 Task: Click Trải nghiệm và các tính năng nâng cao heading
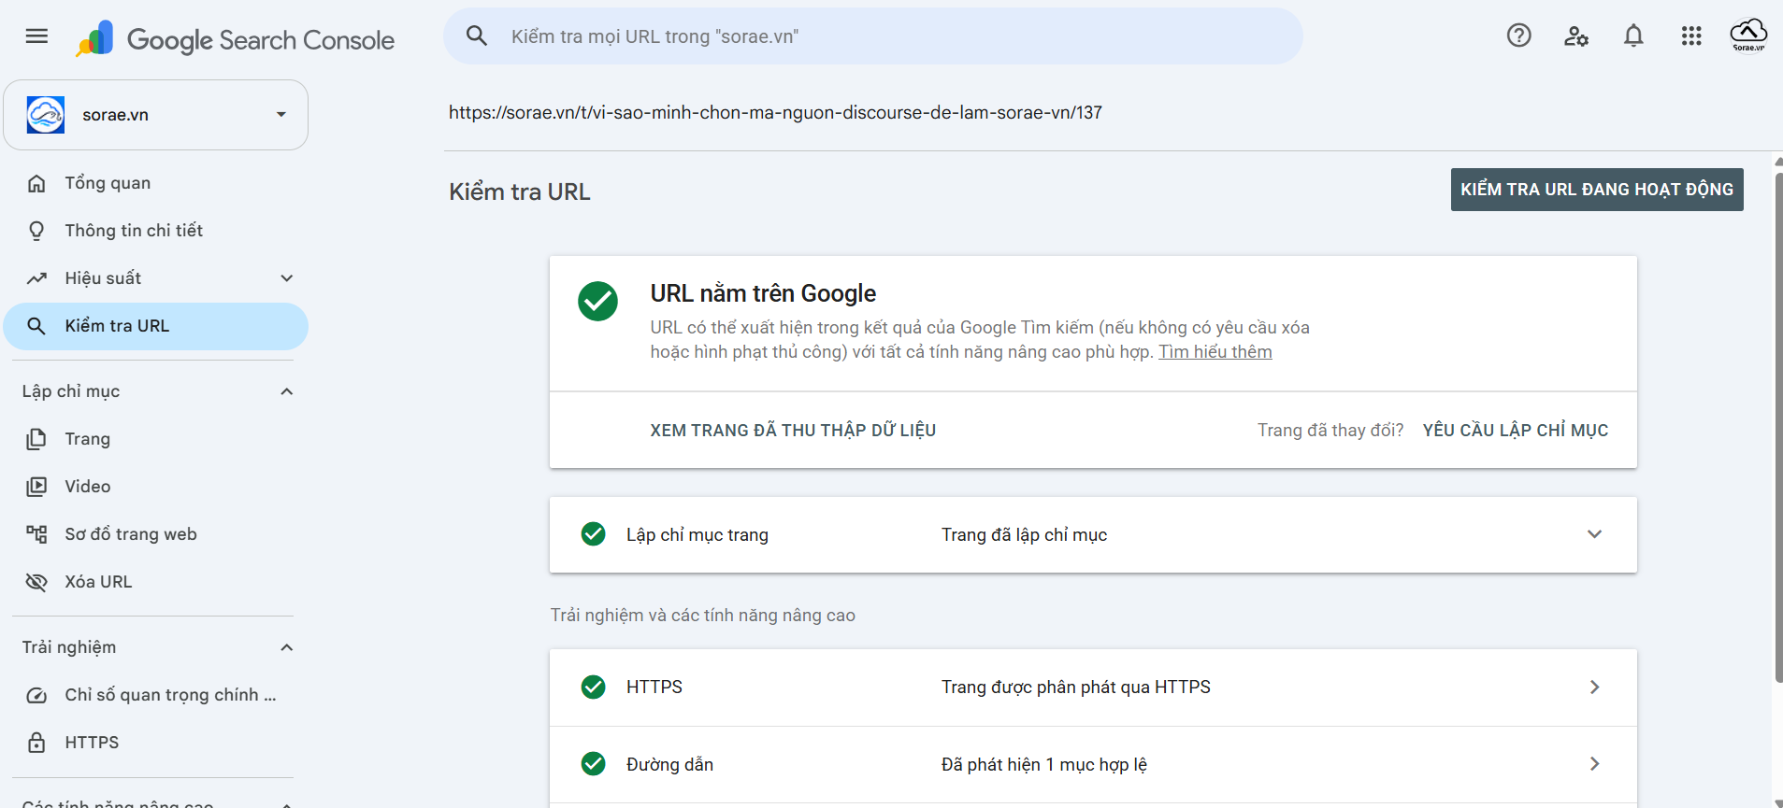pyautogui.click(x=703, y=615)
